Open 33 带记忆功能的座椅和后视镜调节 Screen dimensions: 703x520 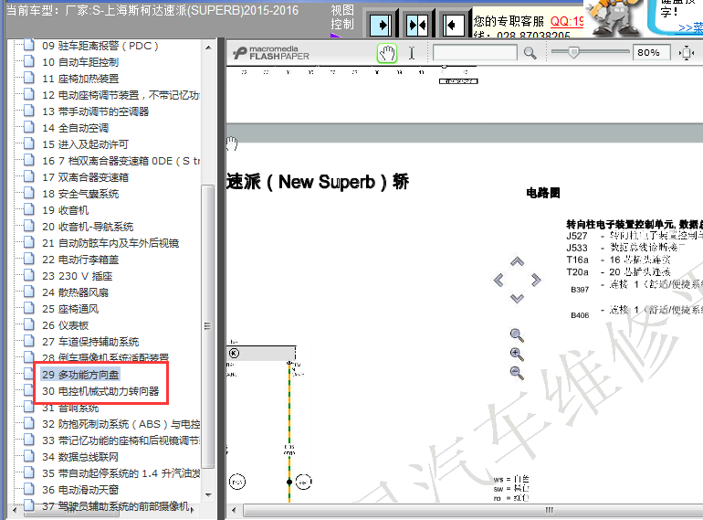point(121,440)
